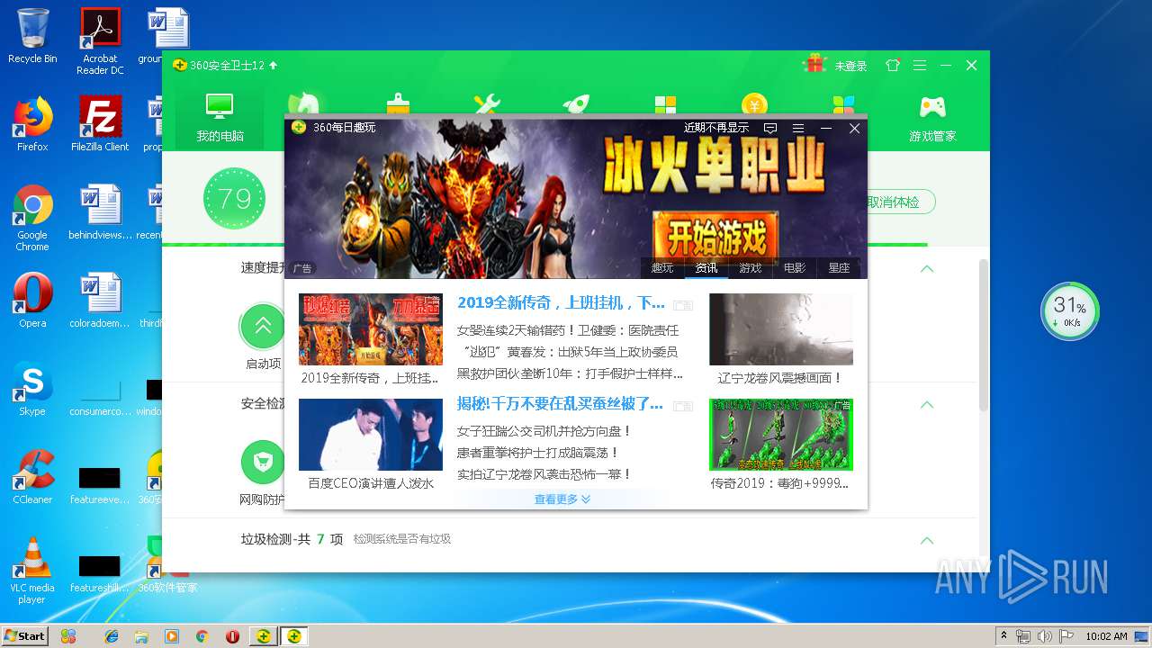
Task: Click the 31% floating speed ball
Action: [x=1070, y=310]
